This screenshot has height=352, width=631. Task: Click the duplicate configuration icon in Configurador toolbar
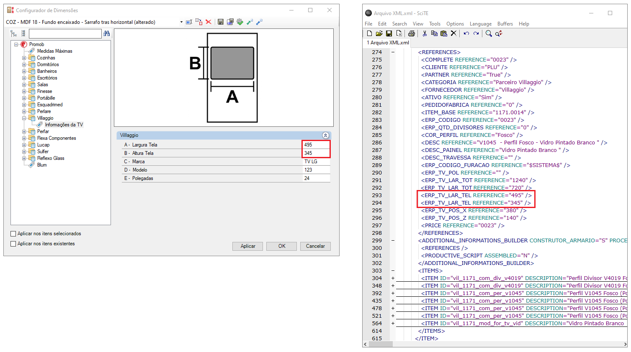(199, 22)
